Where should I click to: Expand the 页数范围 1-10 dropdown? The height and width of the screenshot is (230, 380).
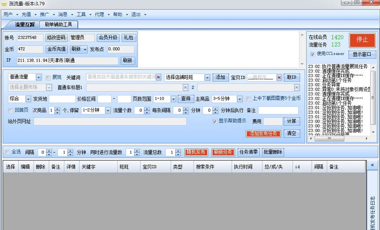tap(173, 99)
